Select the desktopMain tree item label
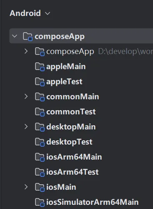Screen dimensions: 153x209 [x=71, y=127]
